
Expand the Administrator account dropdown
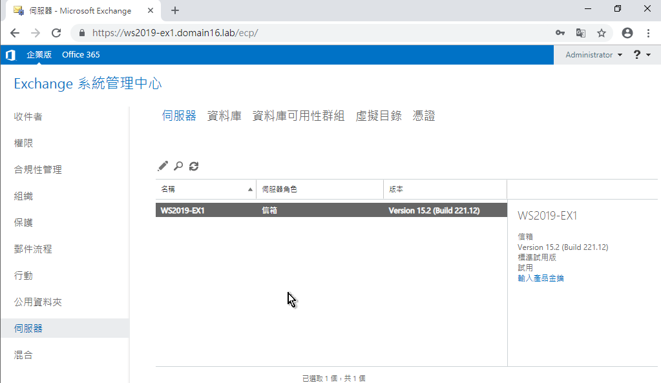(x=594, y=55)
